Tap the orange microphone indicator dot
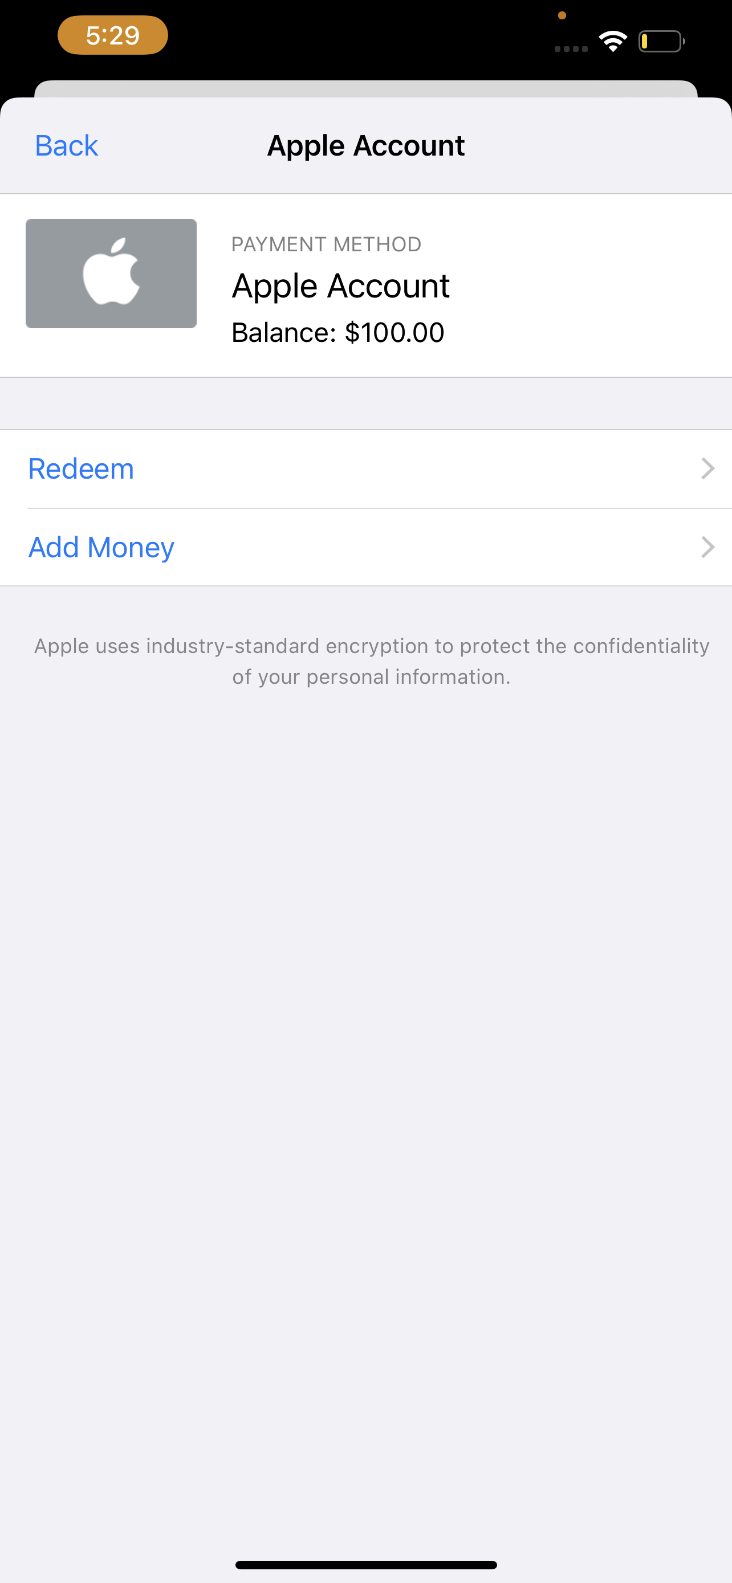 (562, 15)
